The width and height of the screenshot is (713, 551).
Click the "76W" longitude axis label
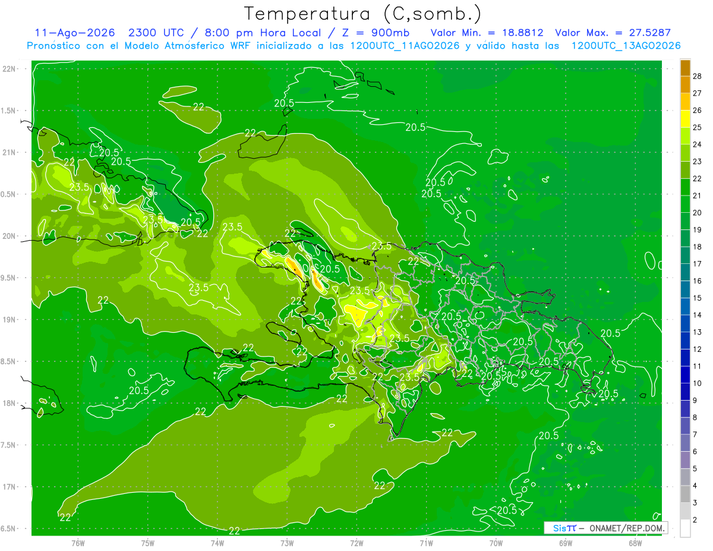[x=78, y=543]
